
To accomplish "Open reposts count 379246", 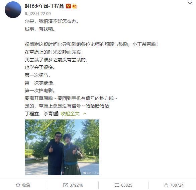I will click(76, 185).
